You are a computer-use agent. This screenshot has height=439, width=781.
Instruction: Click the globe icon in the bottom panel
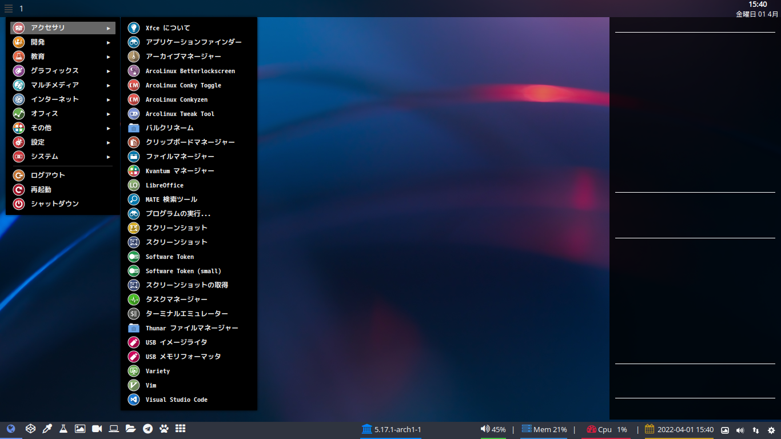(11, 429)
